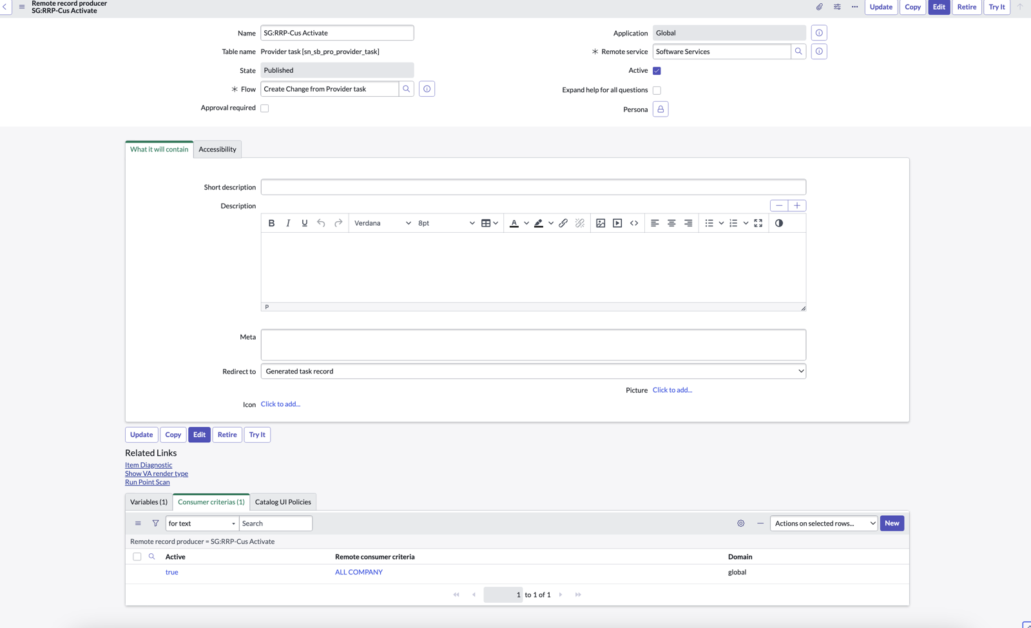Open Variables (1) tab
Image resolution: width=1031 pixels, height=628 pixels.
(x=149, y=502)
